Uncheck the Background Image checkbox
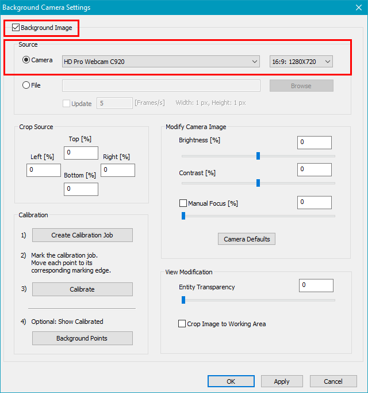368x393 pixels. 16,28
